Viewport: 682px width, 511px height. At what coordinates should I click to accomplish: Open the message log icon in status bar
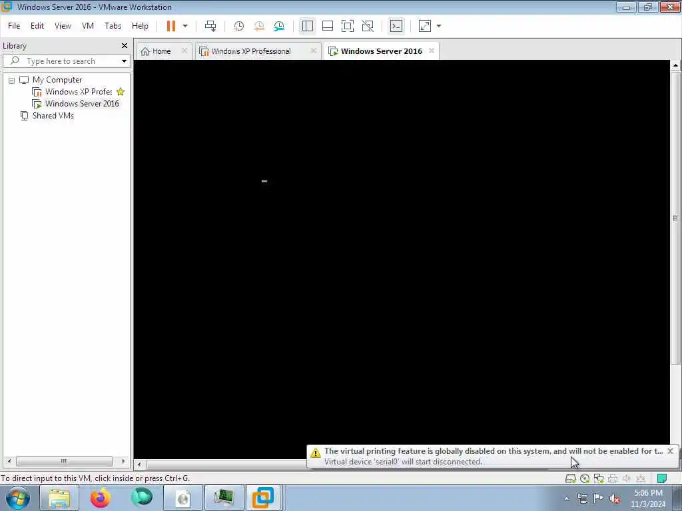[662, 479]
